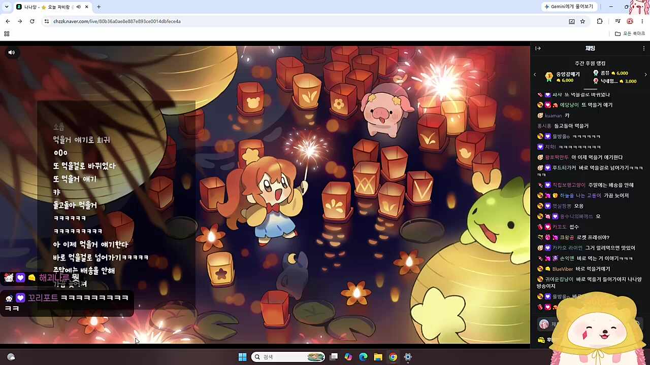The image size is (650, 365).
Task: Open the Extensions puzzle icon
Action: coord(600,21)
